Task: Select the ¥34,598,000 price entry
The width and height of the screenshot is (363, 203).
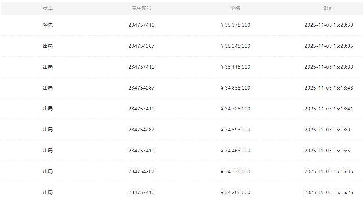Action: pos(236,130)
